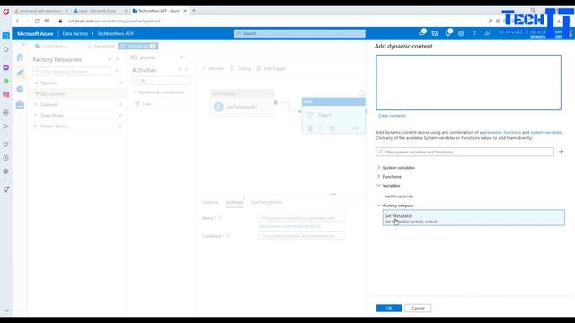The height and width of the screenshot is (323, 575).
Task: Click the clone copy icon on Filter1 activity
Action: click(x=332, y=128)
